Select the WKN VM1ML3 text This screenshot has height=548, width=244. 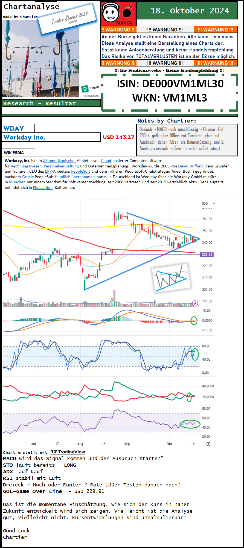pyautogui.click(x=170, y=98)
